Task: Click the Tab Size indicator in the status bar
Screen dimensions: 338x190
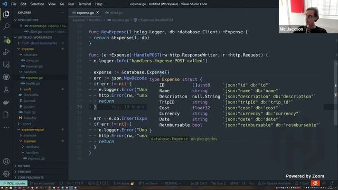Action: (218, 183)
